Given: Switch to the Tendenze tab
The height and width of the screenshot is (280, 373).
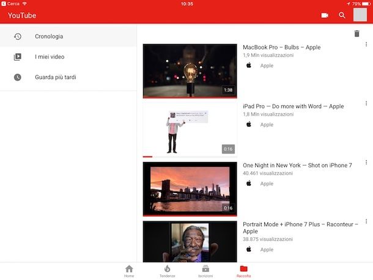Looking at the screenshot, I should click(167, 271).
